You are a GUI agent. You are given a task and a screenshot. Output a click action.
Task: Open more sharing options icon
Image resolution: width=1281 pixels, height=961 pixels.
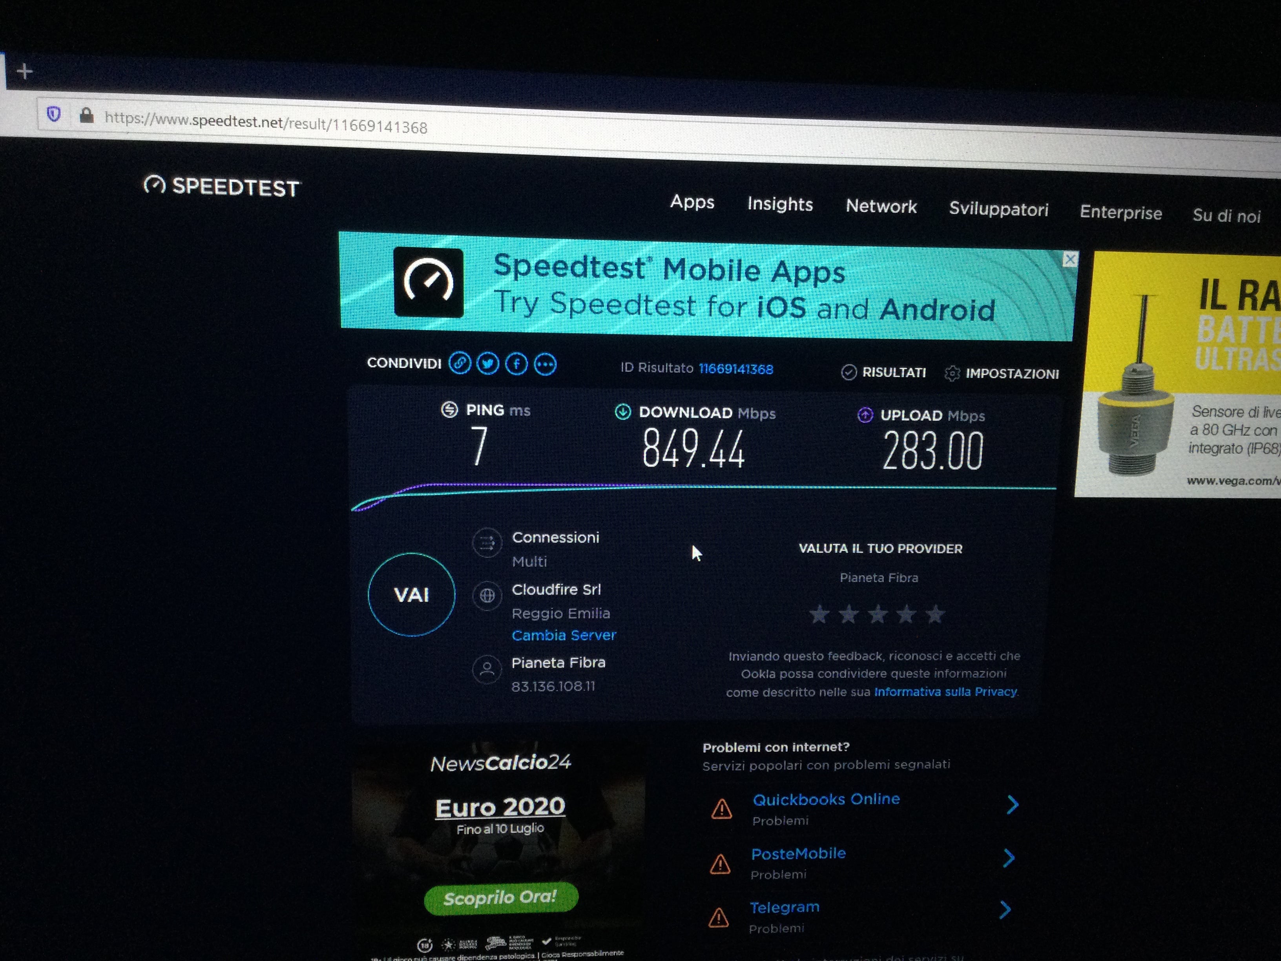(x=545, y=365)
